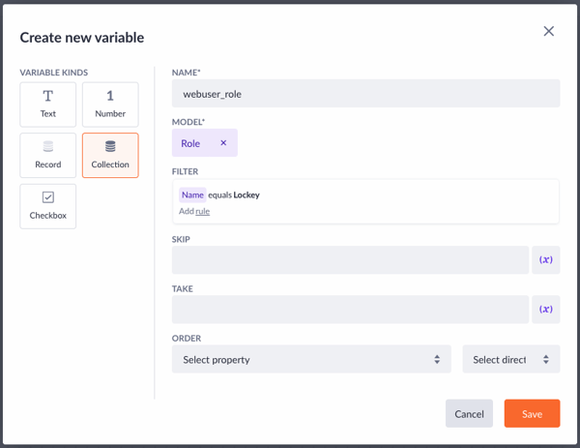
Task: Open the Select direction dropdown
Action: tap(511, 359)
